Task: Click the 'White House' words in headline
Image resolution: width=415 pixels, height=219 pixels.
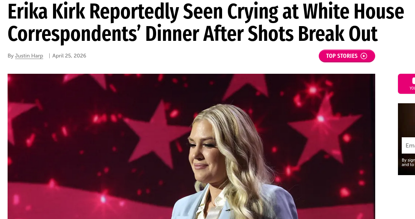Action: [x=354, y=12]
